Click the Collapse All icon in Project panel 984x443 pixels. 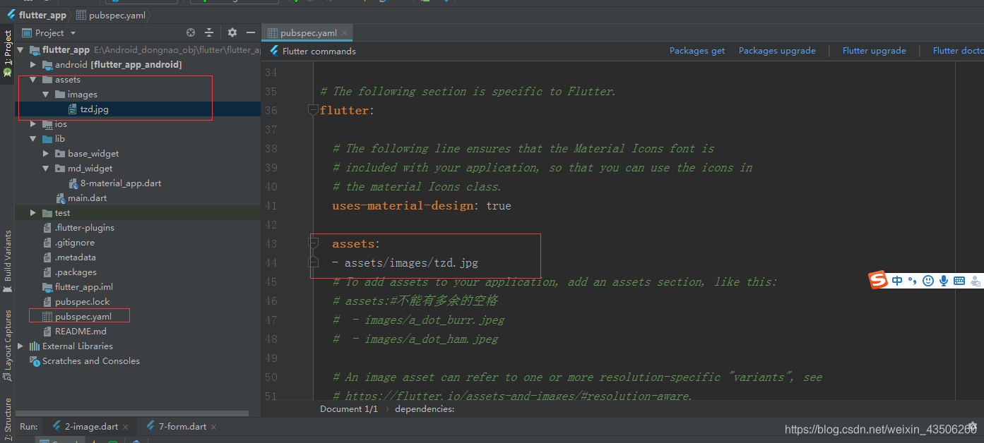[209, 32]
